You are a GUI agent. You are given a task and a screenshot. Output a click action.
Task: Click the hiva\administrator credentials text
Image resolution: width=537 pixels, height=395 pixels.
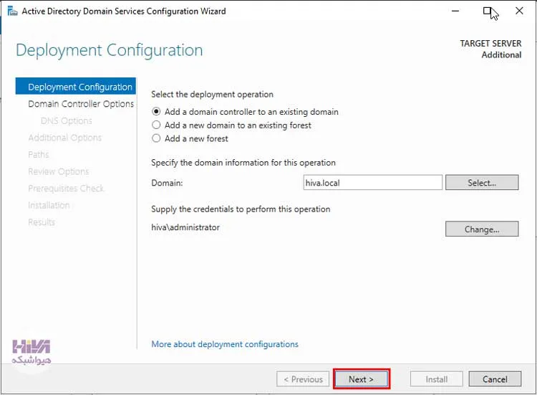click(185, 227)
